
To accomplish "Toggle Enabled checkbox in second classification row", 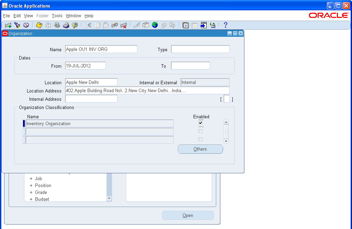I will click(201, 131).
